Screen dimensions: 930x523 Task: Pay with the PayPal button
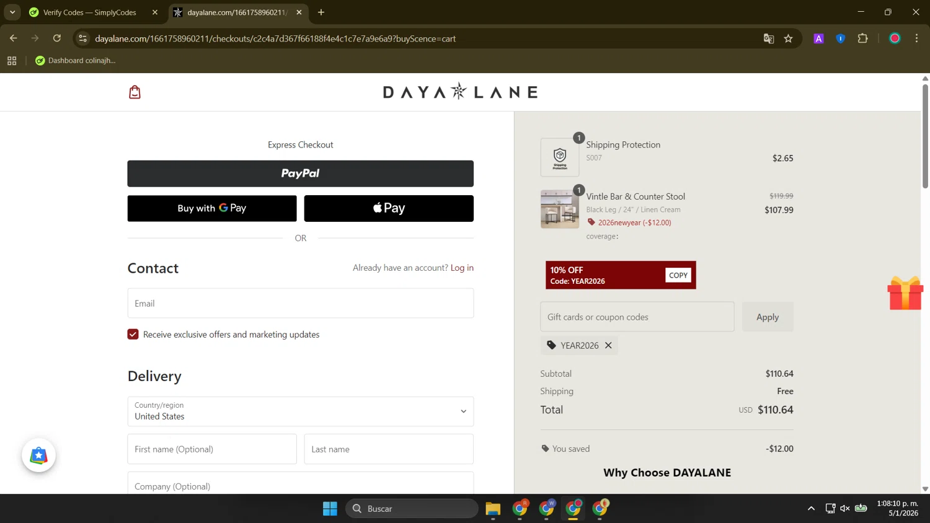301,174
